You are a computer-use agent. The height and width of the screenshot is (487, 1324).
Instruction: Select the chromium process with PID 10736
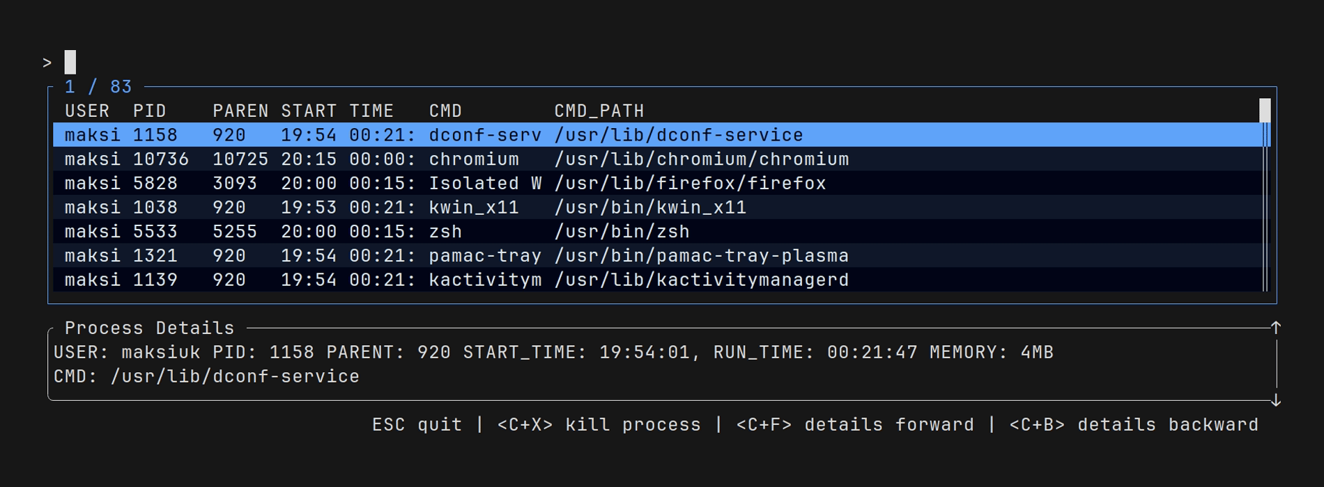(418, 159)
